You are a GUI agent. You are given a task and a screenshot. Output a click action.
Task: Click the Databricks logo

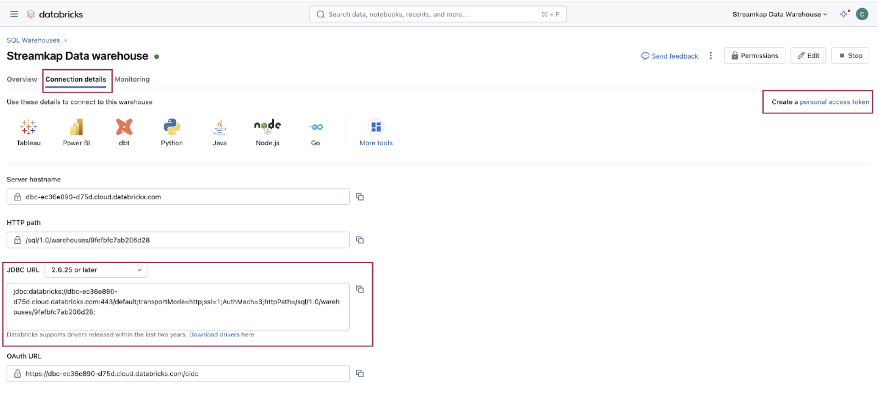pos(55,14)
